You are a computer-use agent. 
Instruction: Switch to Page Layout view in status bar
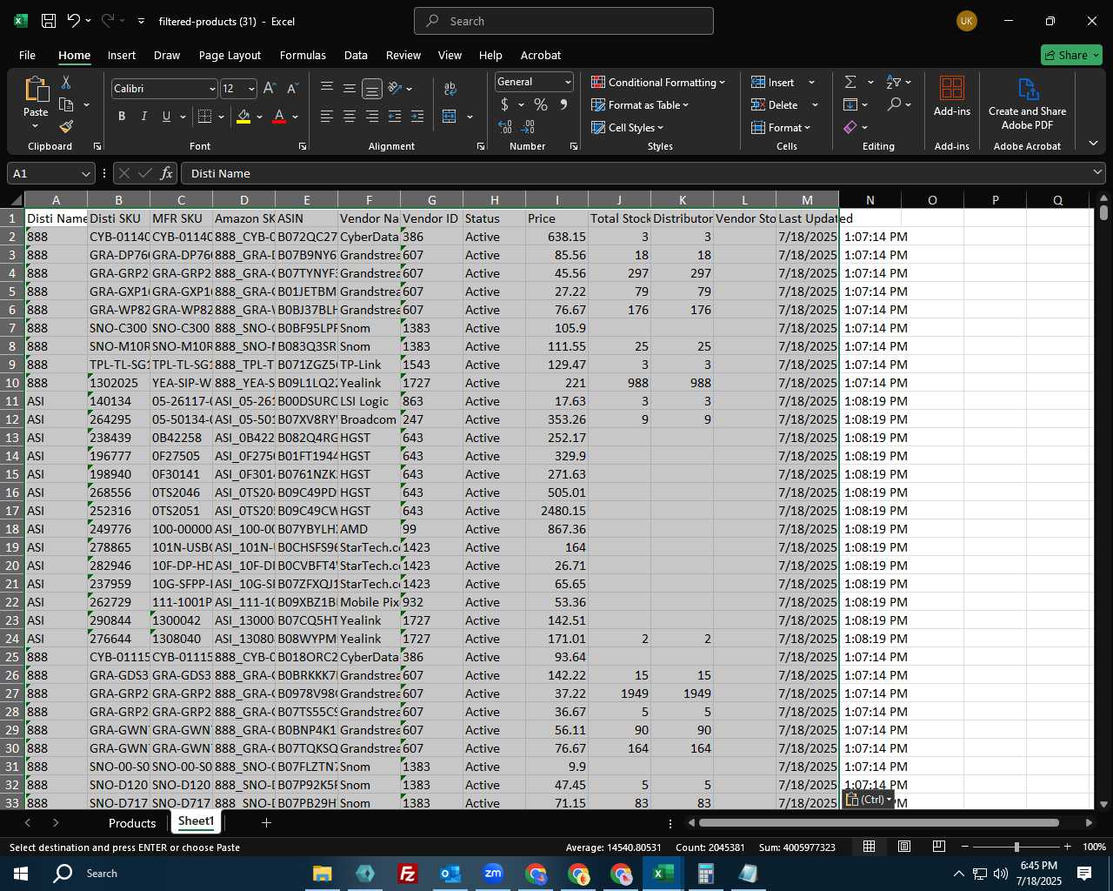click(904, 847)
